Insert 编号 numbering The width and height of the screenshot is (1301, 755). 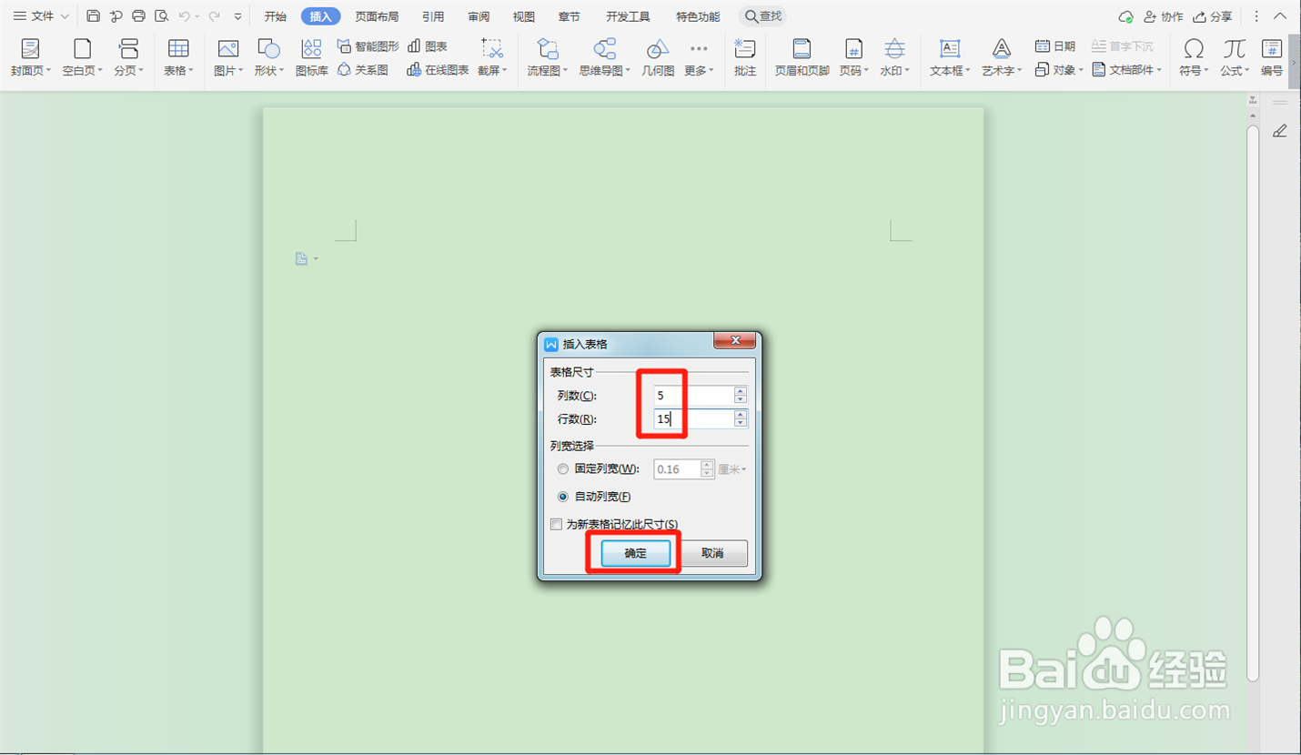click(x=1272, y=57)
